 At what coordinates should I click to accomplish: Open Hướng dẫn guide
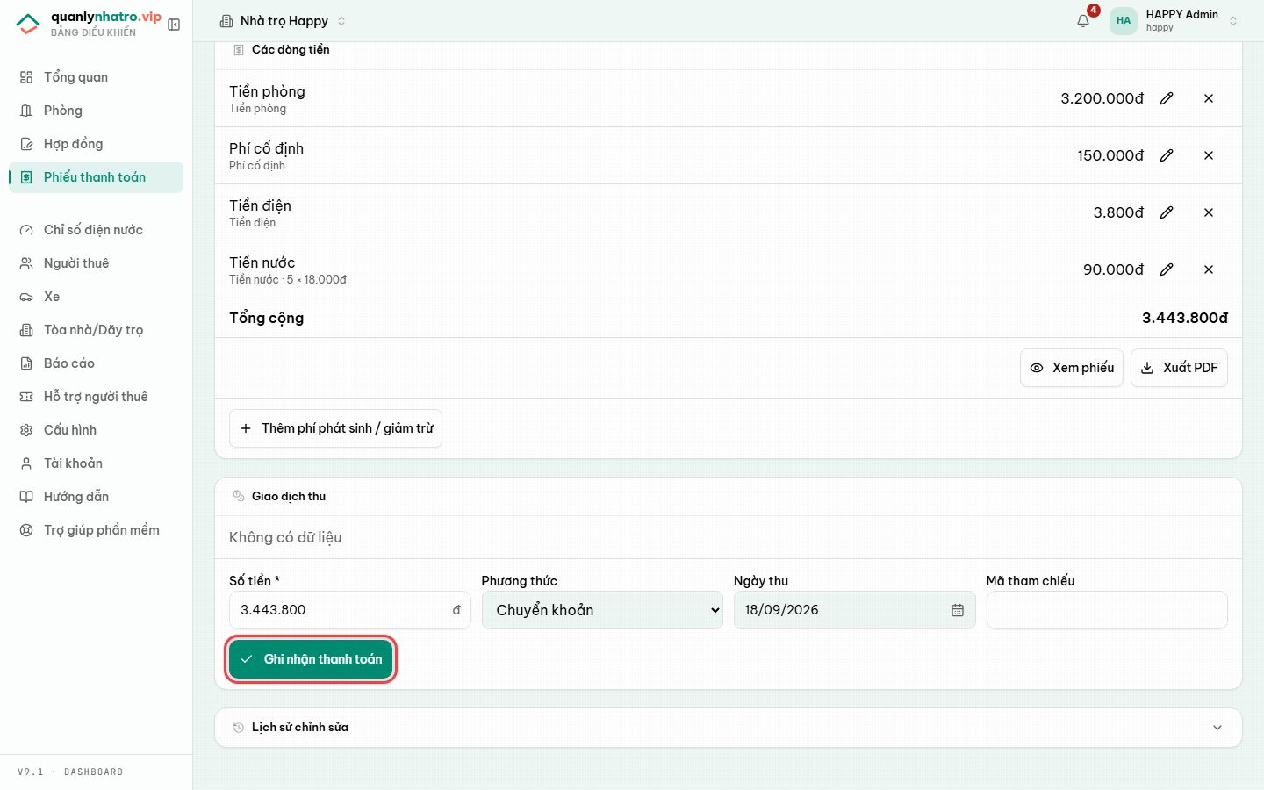[x=97, y=497]
